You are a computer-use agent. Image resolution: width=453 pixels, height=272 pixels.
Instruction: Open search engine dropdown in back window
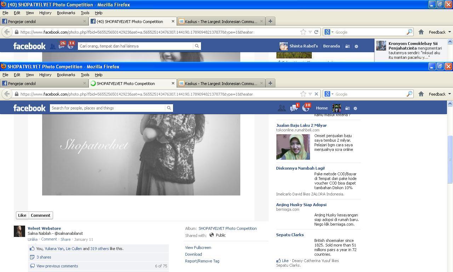329,32
